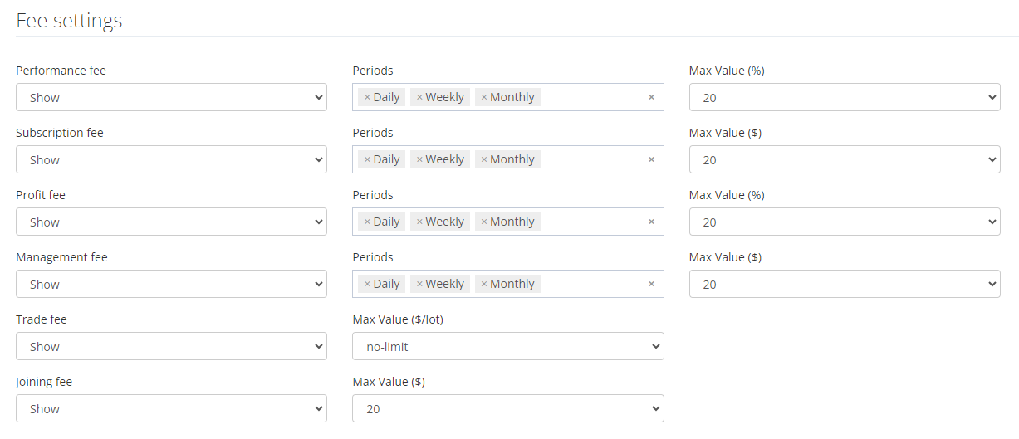This screenshot has height=439, width=1019.
Task: Remove Weekly tag from Subscription fee periods
Action: click(x=419, y=159)
